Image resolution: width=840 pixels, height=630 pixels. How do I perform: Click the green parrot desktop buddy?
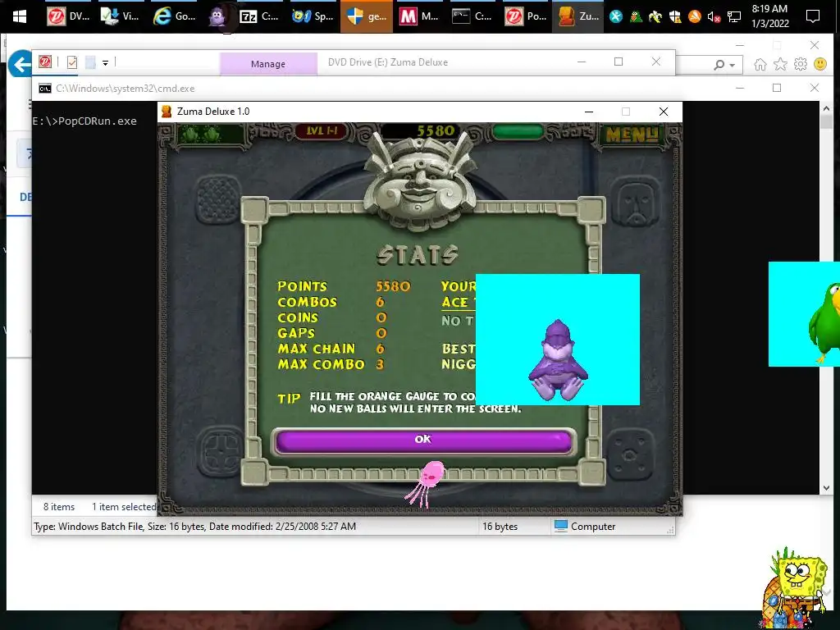coord(824,322)
